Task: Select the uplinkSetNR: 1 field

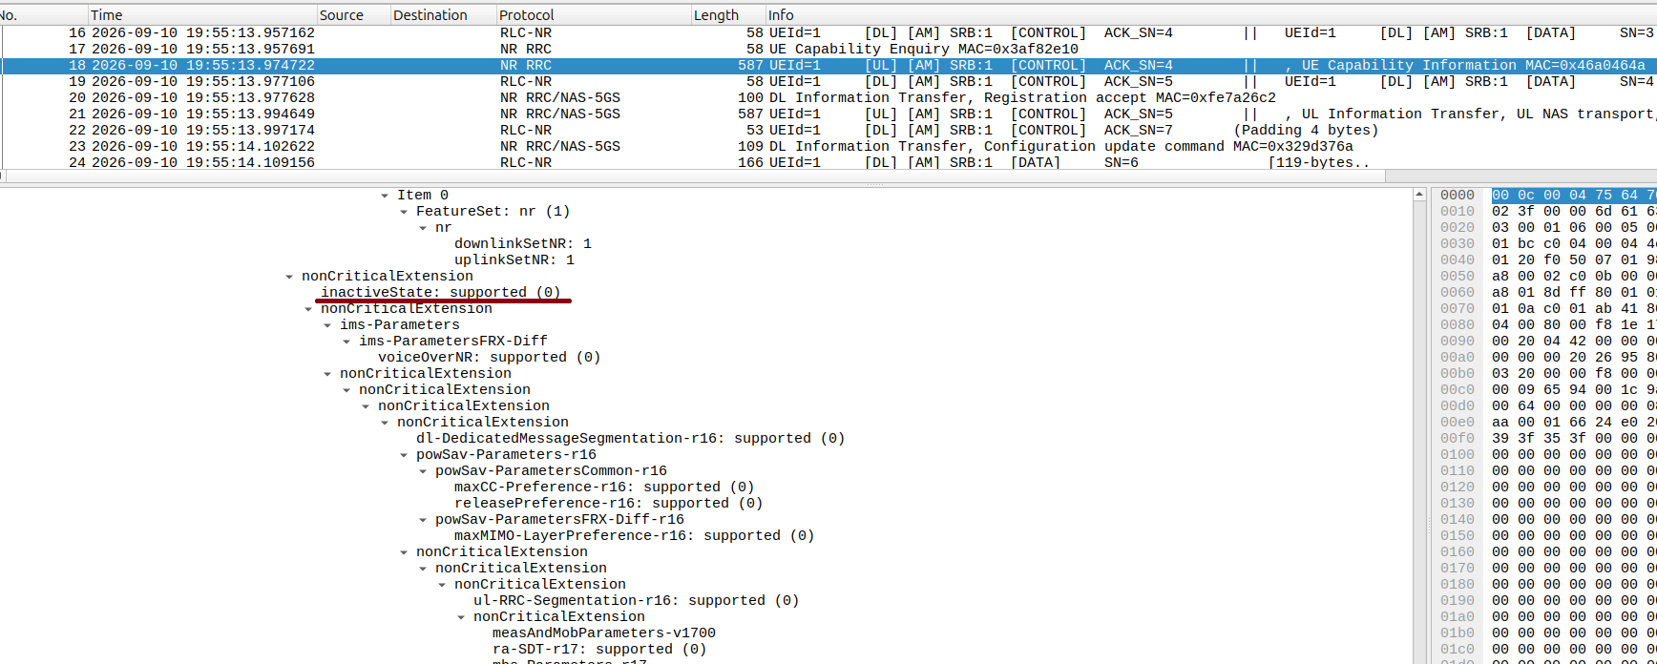Action: coord(514,260)
